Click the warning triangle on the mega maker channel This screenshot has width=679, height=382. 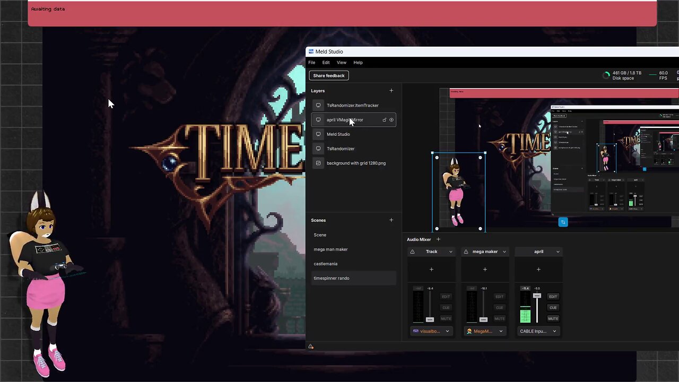(466, 251)
